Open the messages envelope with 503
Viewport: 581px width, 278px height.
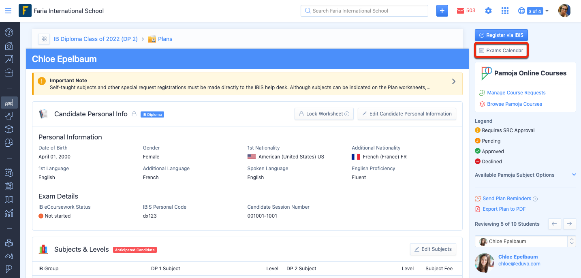click(x=466, y=11)
